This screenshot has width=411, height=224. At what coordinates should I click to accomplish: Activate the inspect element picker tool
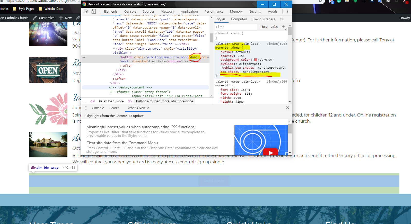click(x=86, y=12)
